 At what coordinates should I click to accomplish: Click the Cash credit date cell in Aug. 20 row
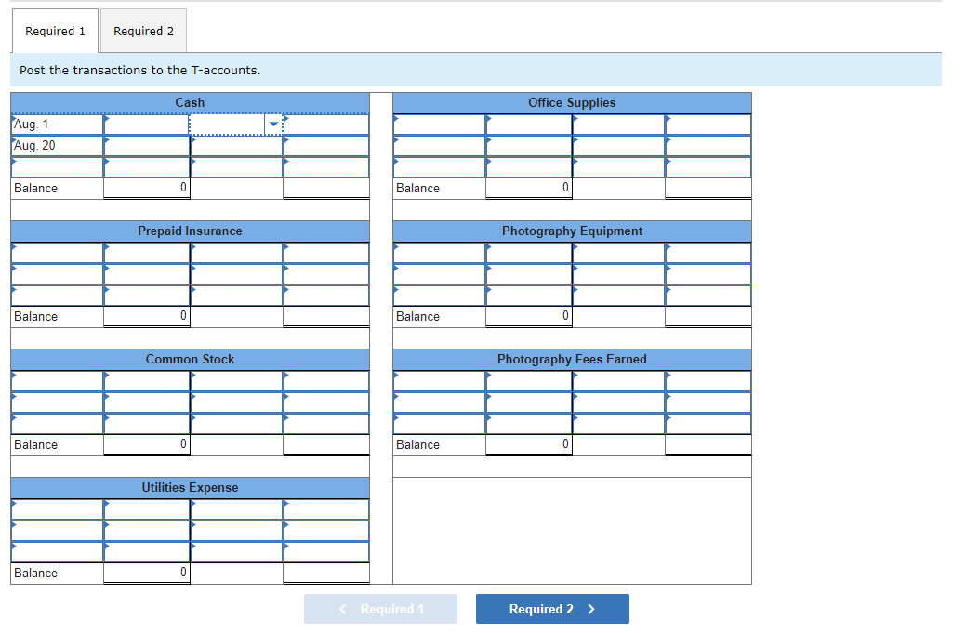(x=237, y=145)
